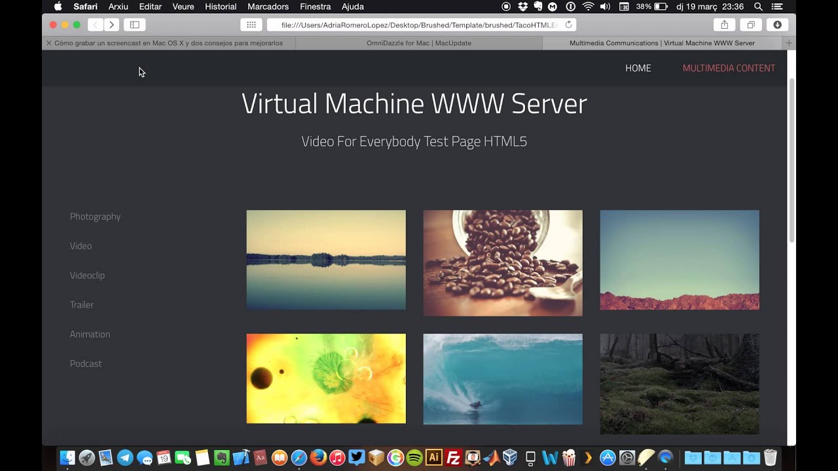The width and height of the screenshot is (838, 471).
Task: Open FileZilla from the Dock
Action: (453, 458)
